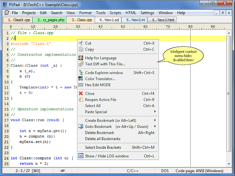Choose Delete Bookmark menu entry
Image resolution: width=235 pixels, height=176 pixels.
coord(118,133)
